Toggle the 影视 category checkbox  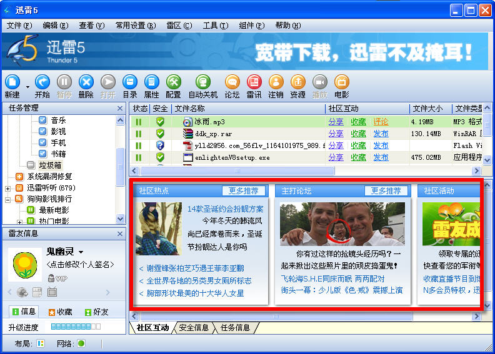42,131
